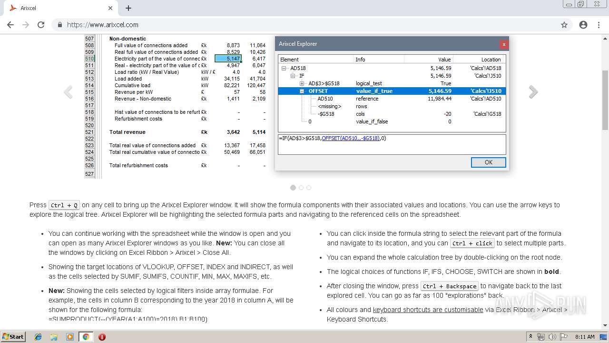Viewport: 609px width, 343px height.
Task: Open Internet Explorer from the taskbar
Action: (38, 337)
